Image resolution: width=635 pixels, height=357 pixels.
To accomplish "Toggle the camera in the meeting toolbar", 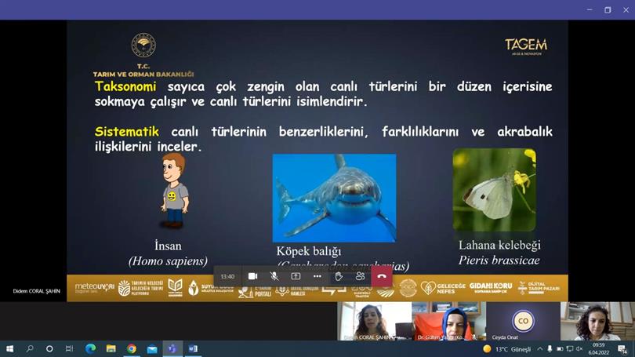I will coord(252,276).
